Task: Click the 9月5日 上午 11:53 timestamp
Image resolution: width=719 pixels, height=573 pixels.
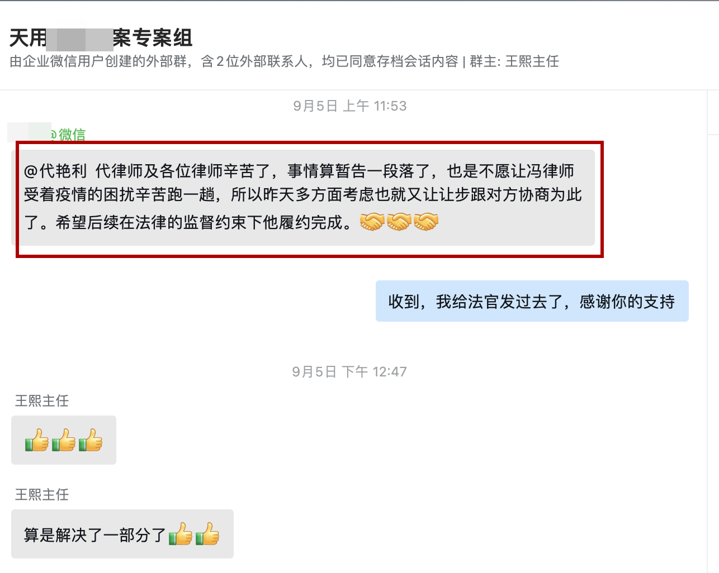Action: [x=350, y=106]
